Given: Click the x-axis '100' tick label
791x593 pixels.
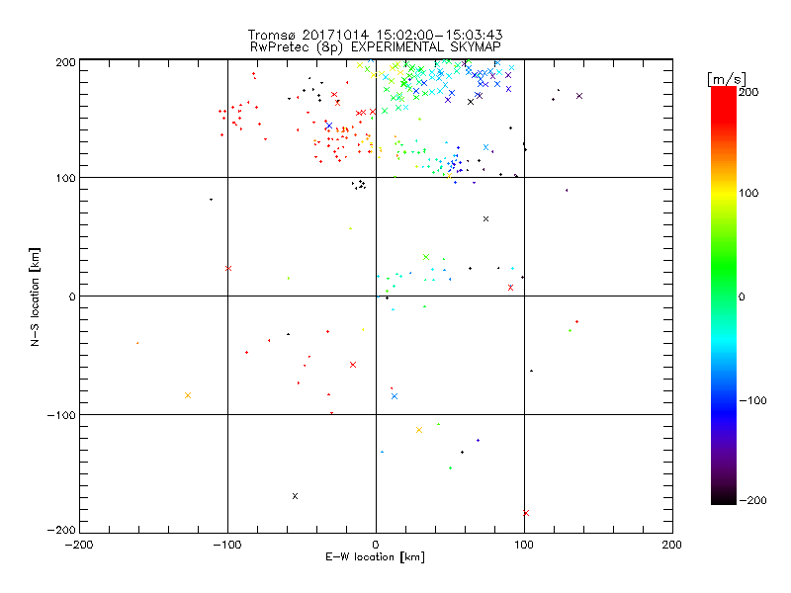Looking at the screenshot, I should coord(524,545).
